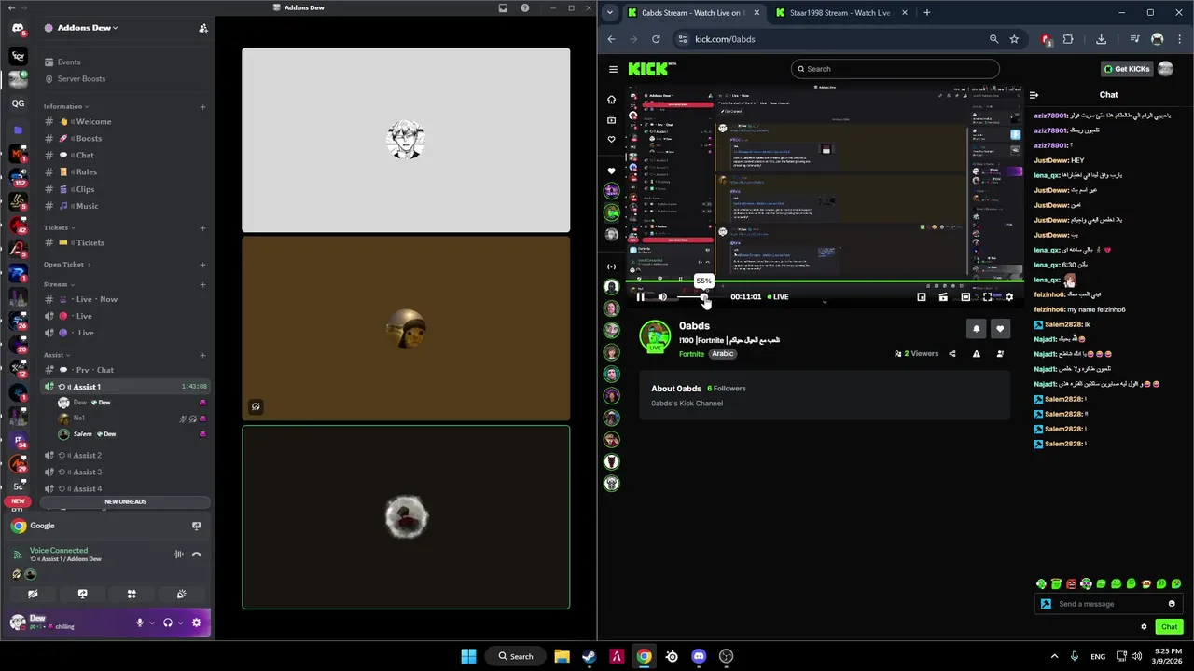Image resolution: width=1194 pixels, height=671 pixels.
Task: Select Events in the server sidebar
Action: pos(124,62)
